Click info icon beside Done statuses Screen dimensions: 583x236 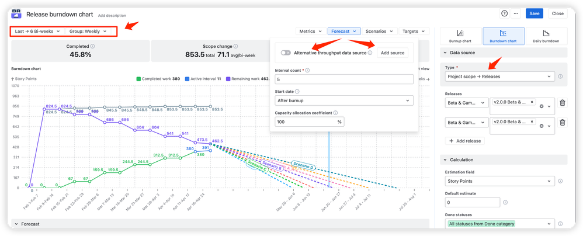(x=560, y=224)
